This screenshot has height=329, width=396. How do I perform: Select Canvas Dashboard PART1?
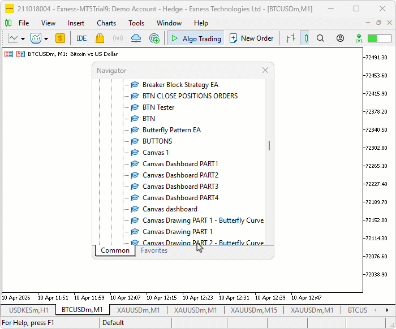point(180,164)
